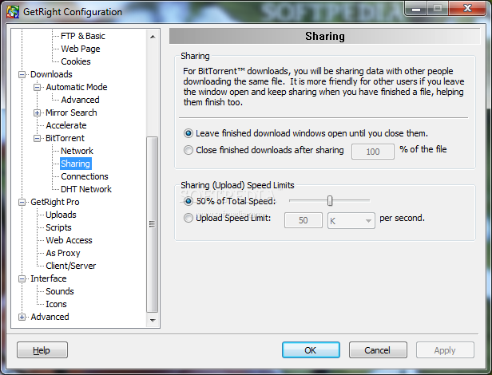
Task: Click the tree scrollbar down arrow
Action: click(x=153, y=320)
